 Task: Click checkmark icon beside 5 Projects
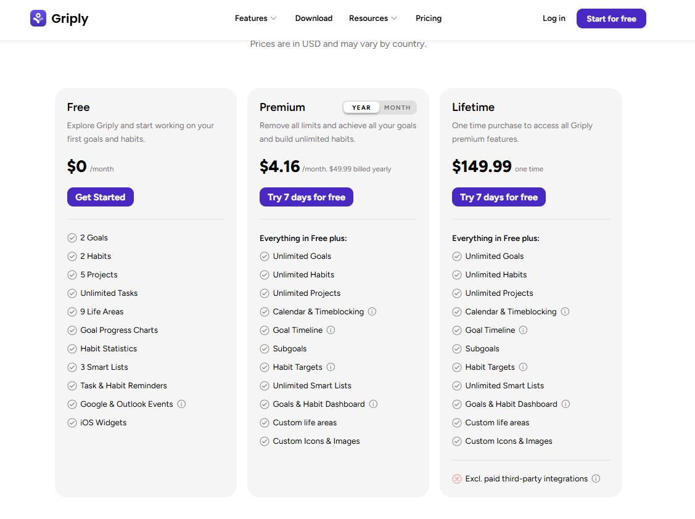coord(72,275)
